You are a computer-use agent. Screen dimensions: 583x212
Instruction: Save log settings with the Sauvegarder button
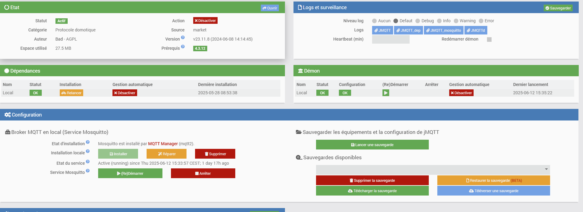coord(558,8)
